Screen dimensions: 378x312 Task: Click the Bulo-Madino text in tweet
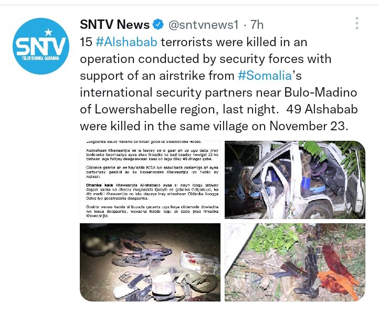(x=321, y=92)
